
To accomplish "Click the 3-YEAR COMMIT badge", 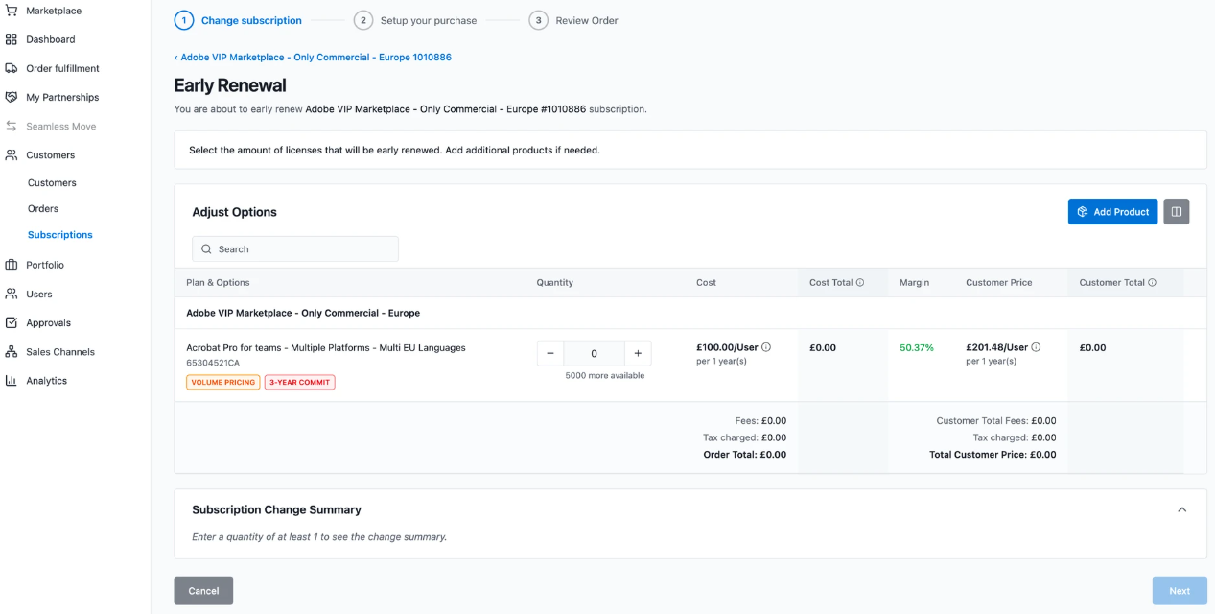I will point(300,382).
